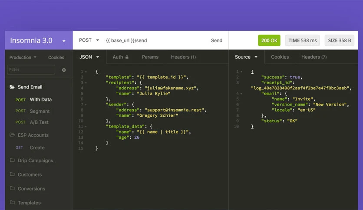
Task: Click the SIZE 358 B badge
Action: (340, 40)
